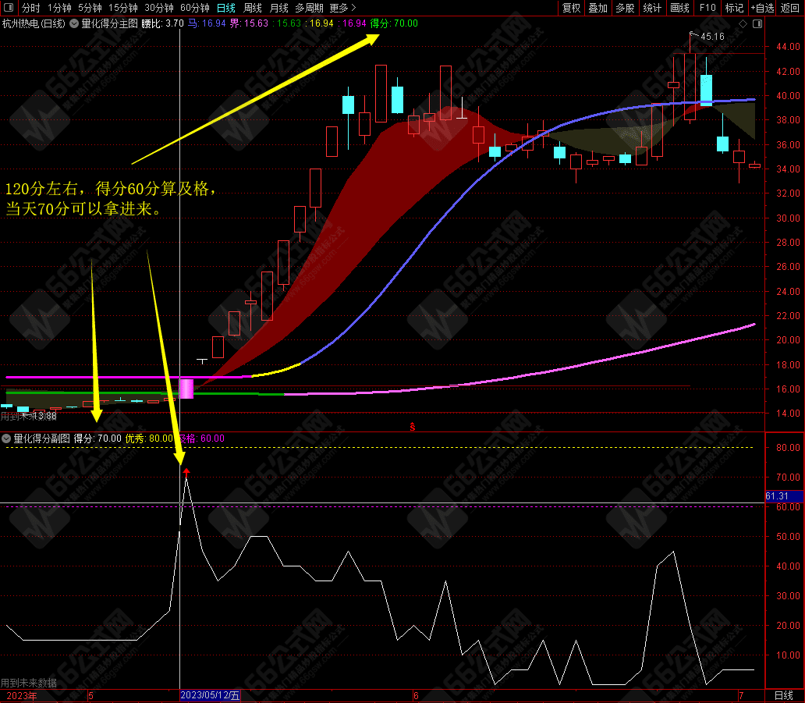Activate the 画线 drawing tools

[x=679, y=8]
